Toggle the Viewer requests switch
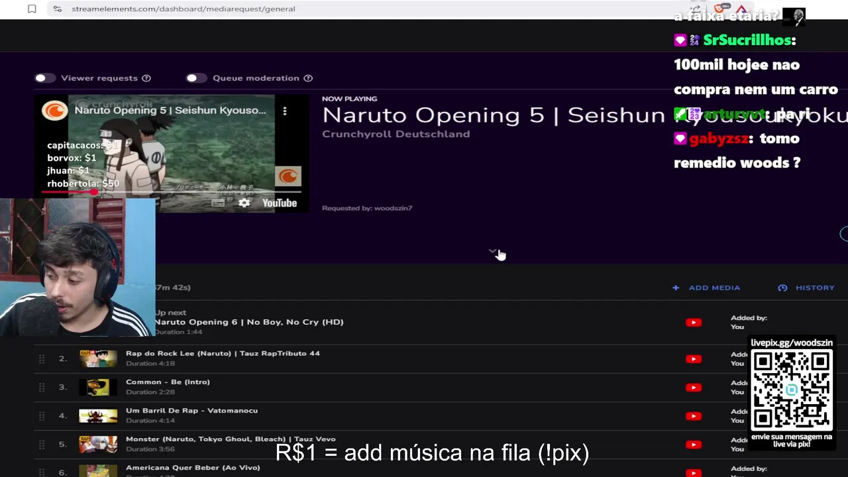 pos(45,78)
